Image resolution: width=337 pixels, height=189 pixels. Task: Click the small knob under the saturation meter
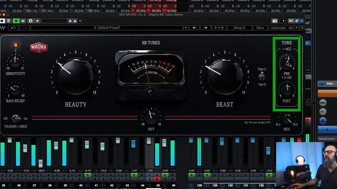point(151,92)
